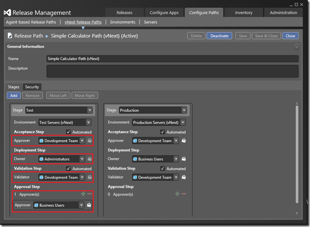The image size is (310, 227).
Task: Maximize the Release Management window
Action: pos(296,4)
